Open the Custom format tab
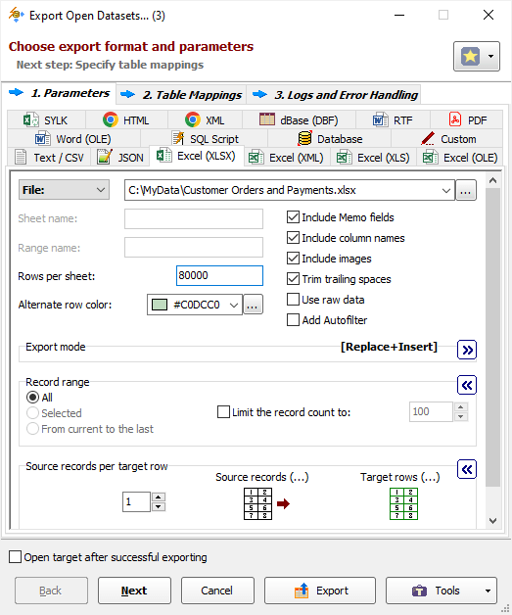The height and width of the screenshot is (615, 512). 447,139
